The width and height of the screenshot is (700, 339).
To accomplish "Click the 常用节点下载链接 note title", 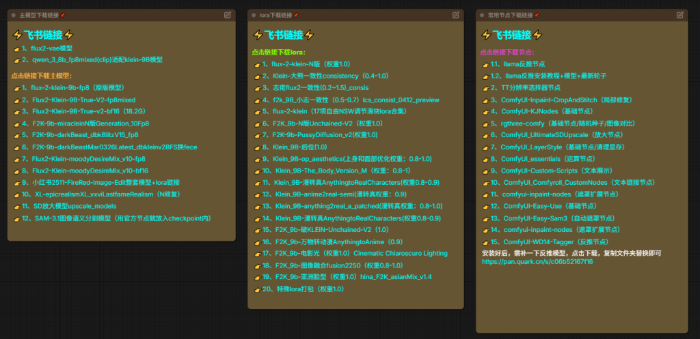I will 511,15.
